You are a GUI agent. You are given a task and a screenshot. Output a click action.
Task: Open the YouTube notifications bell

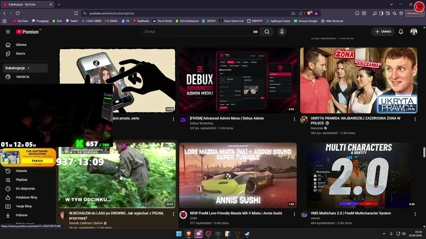(401, 32)
